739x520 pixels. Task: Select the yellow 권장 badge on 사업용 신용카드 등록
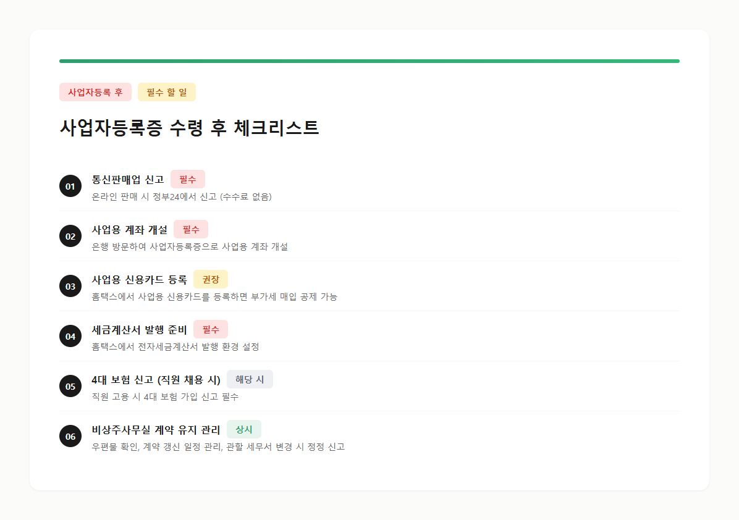tap(211, 279)
